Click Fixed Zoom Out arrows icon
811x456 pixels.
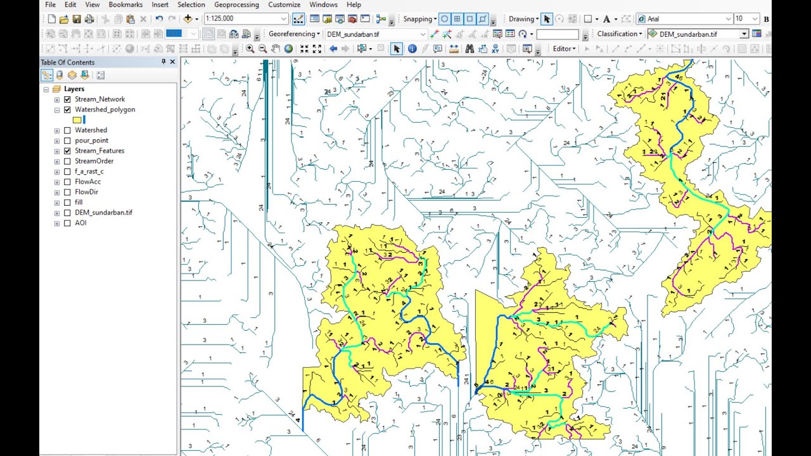pos(317,49)
